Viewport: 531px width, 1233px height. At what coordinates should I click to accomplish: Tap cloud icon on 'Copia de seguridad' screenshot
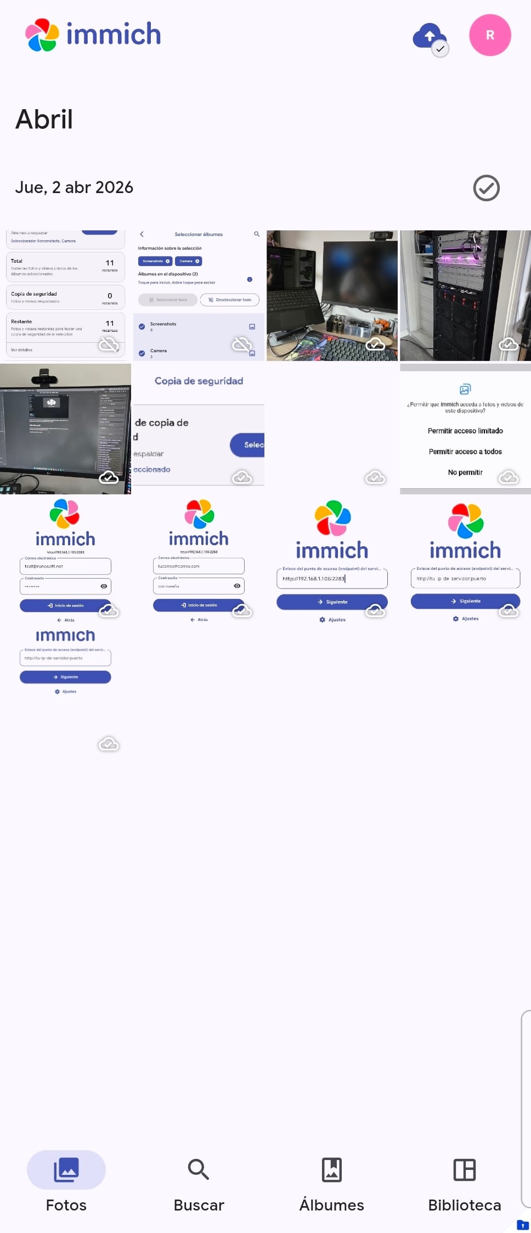[242, 478]
